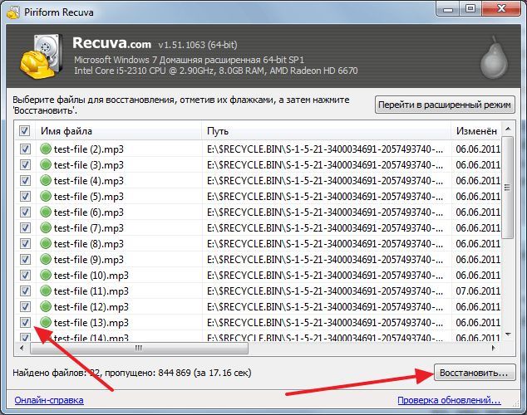The width and height of the screenshot is (527, 415).
Task: Click the 06.06.2011 date of test-file (9).mp3
Action: 478,259
